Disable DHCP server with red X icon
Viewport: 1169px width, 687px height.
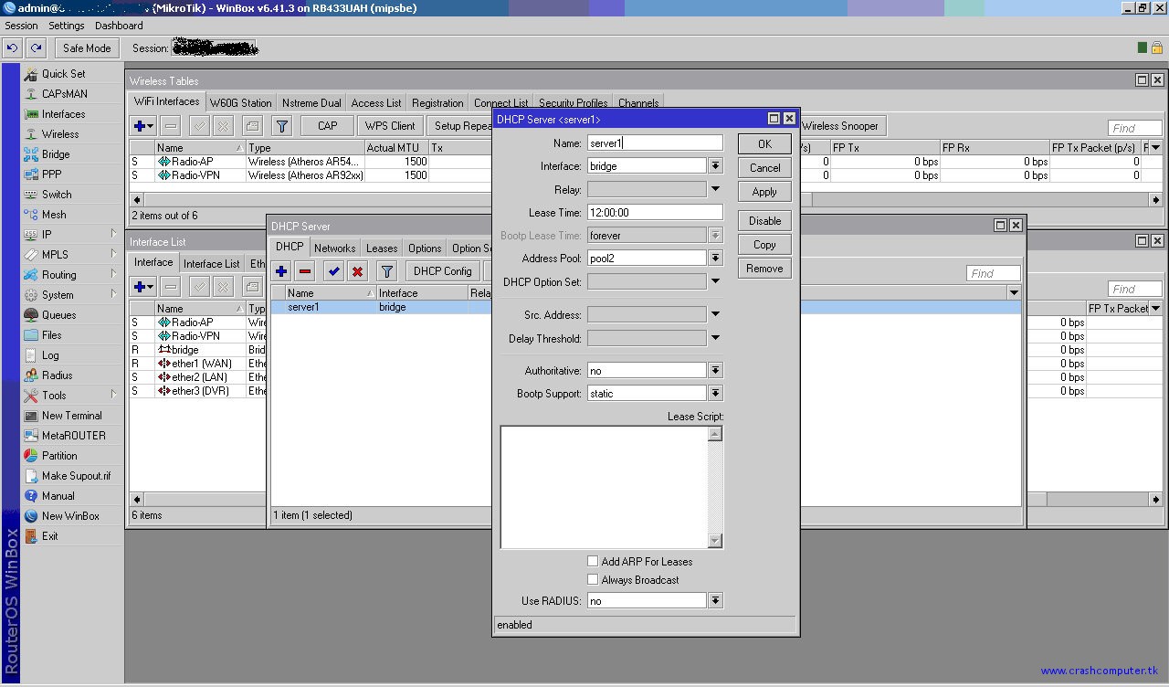357,271
